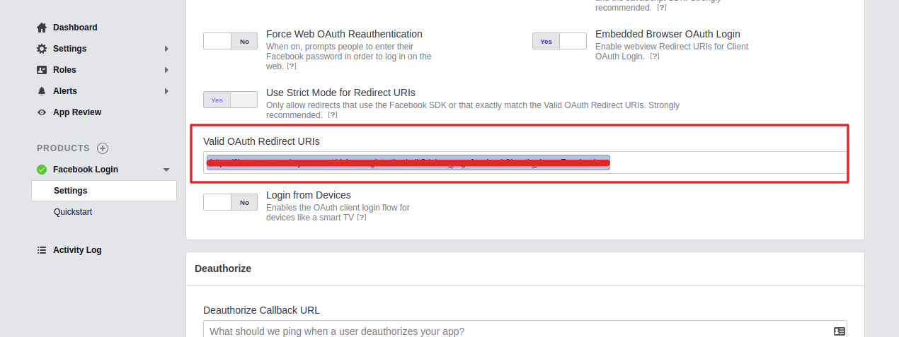Click the Deauthorize Callback URL label
Screen dimensions: 899x337
pyautogui.click(x=261, y=310)
